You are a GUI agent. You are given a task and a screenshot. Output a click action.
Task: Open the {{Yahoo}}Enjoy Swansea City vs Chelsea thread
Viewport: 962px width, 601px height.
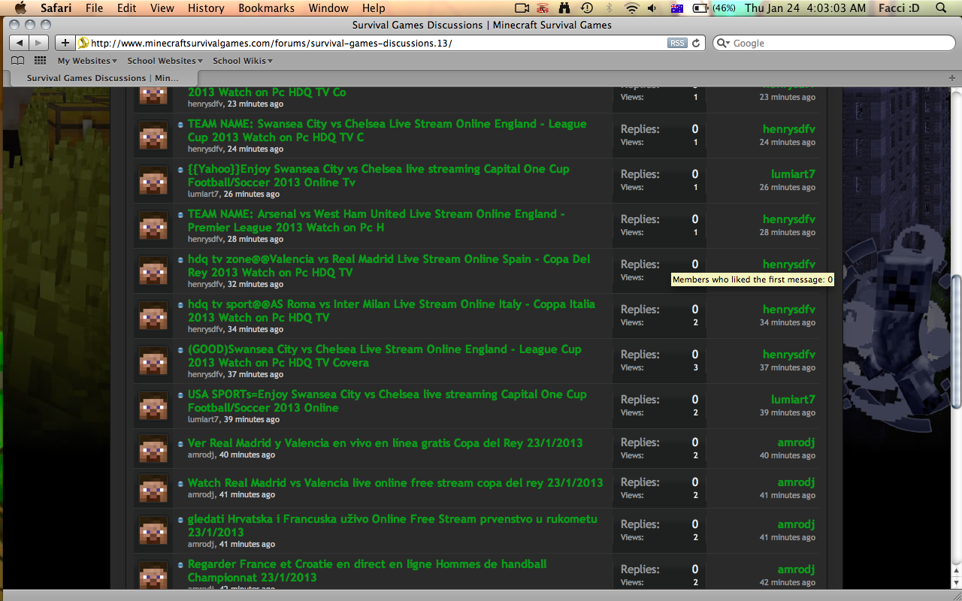click(x=378, y=175)
